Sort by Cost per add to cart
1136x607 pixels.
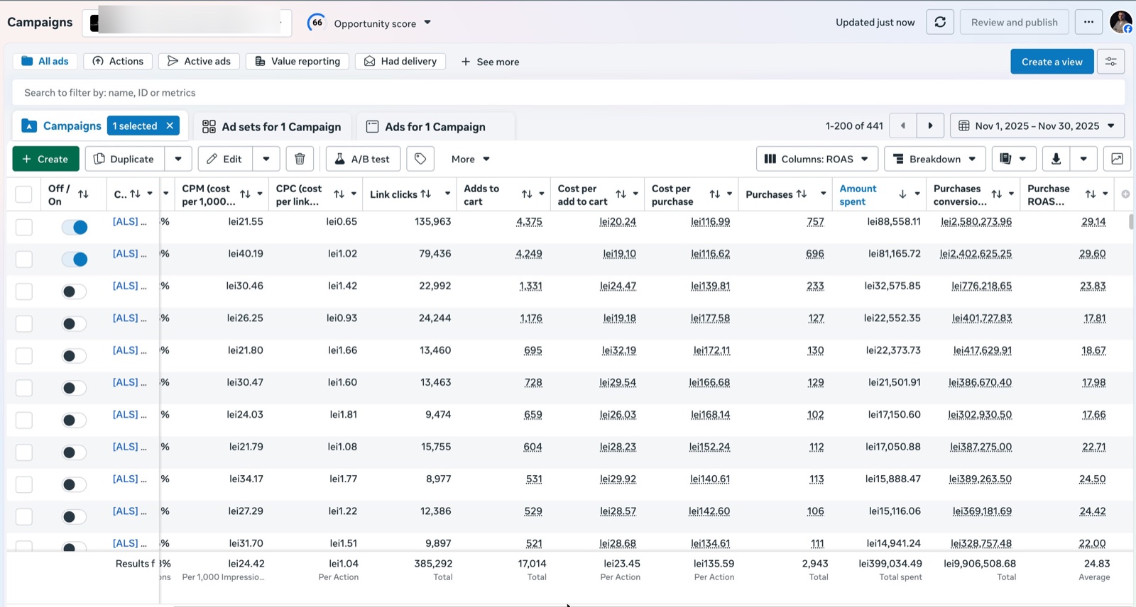[621, 194]
